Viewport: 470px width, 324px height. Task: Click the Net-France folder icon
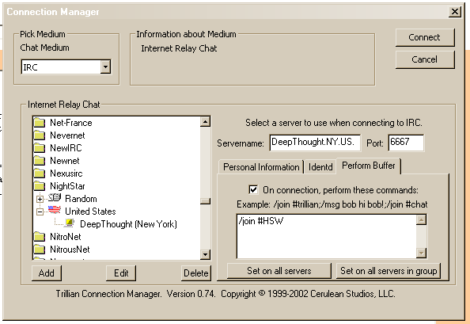[x=40, y=123]
